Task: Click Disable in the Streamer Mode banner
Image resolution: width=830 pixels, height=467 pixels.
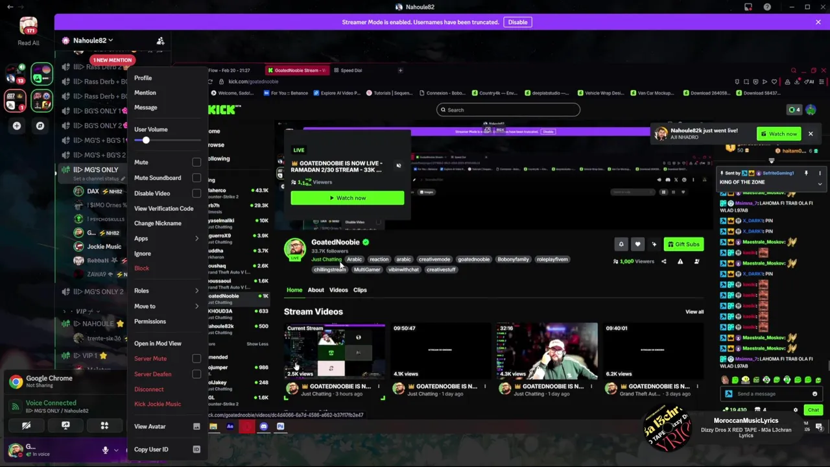Action: click(517, 22)
